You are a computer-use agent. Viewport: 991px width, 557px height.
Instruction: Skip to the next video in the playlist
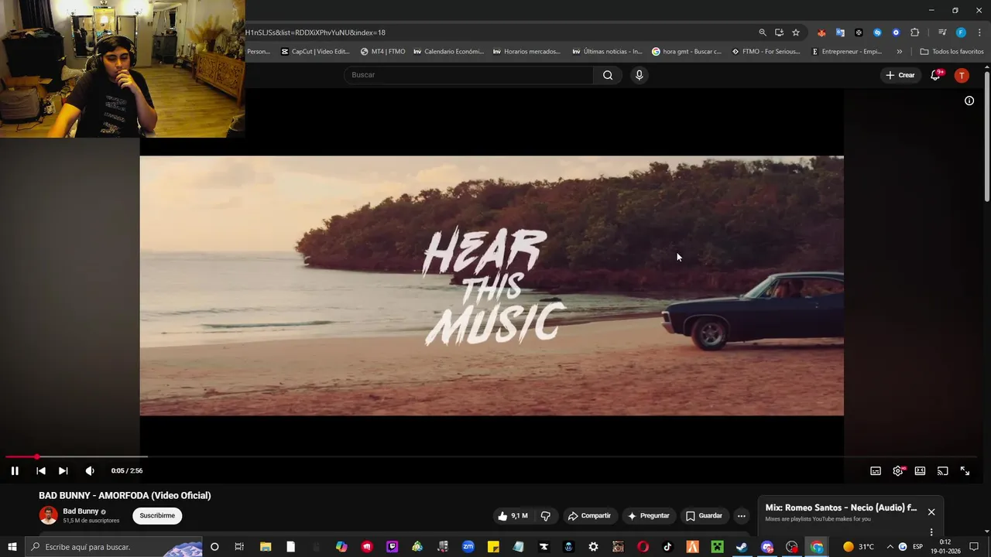(63, 470)
